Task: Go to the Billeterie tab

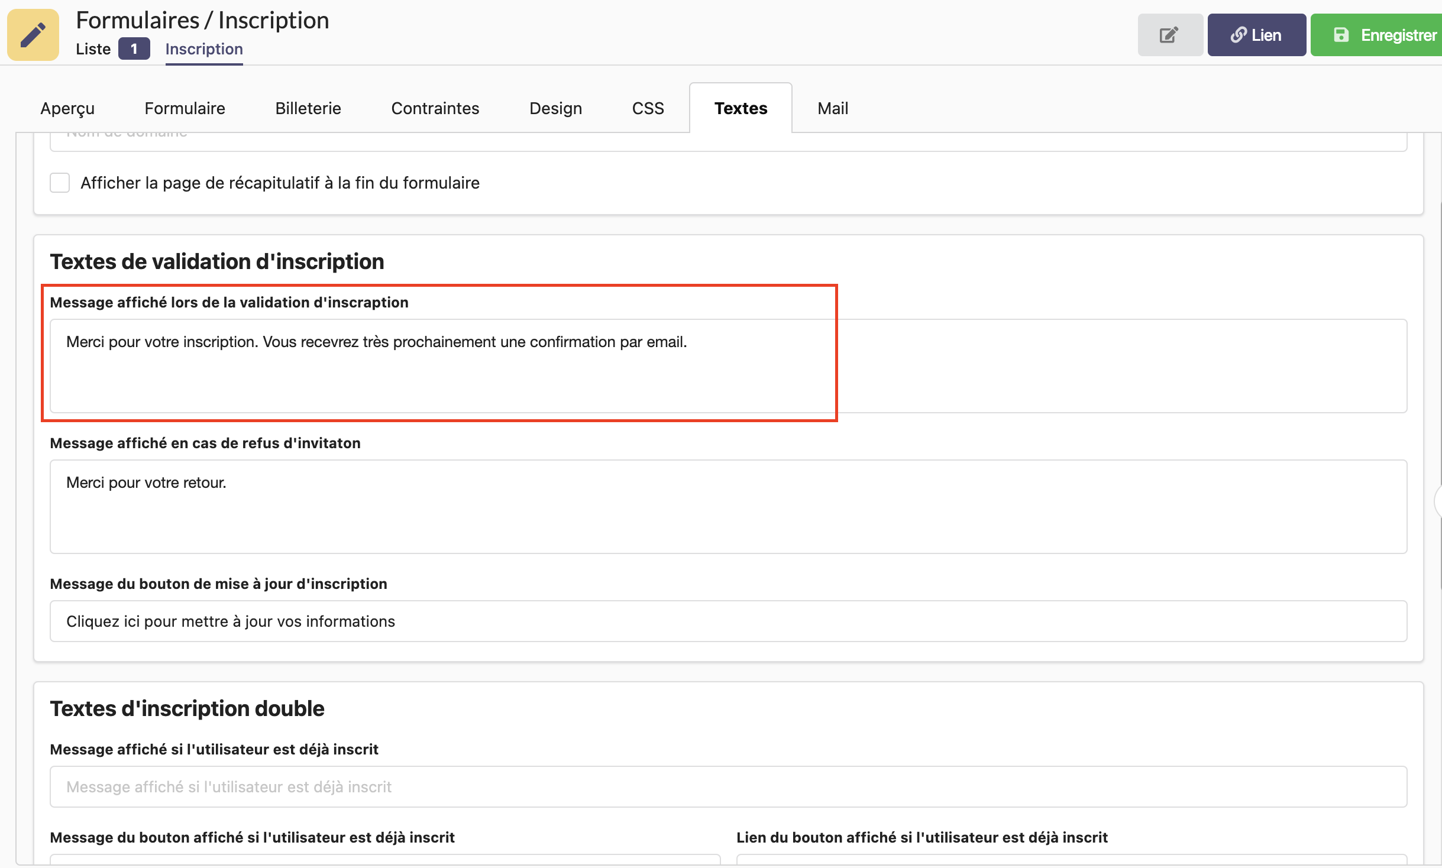Action: [x=308, y=108]
